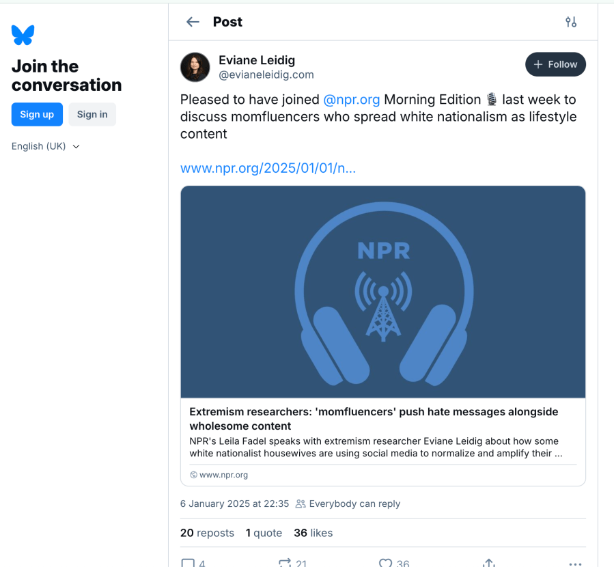
Task: Click the Sign in button
Action: point(92,114)
